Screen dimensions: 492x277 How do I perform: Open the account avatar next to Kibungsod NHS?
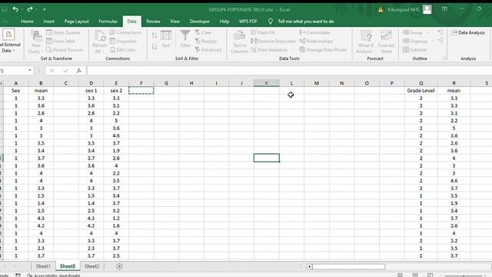click(427, 9)
